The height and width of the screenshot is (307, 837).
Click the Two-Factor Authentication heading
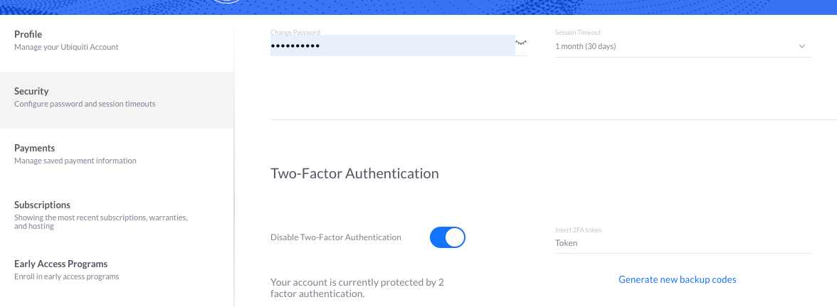click(354, 173)
